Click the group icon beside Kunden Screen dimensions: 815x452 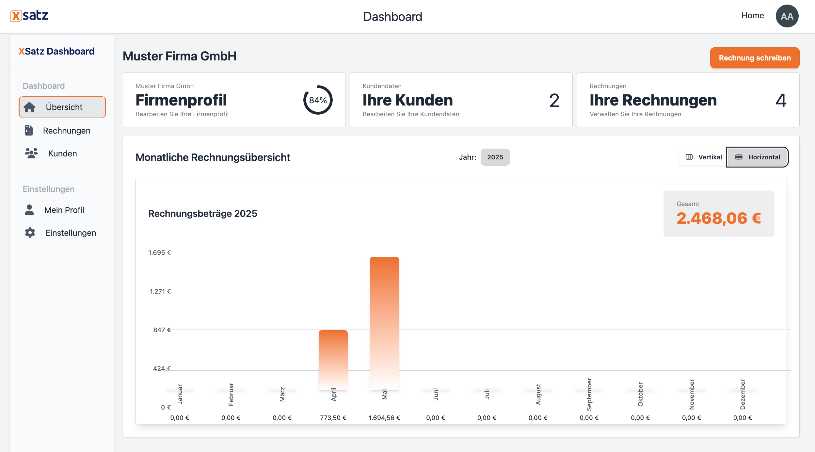coord(31,153)
